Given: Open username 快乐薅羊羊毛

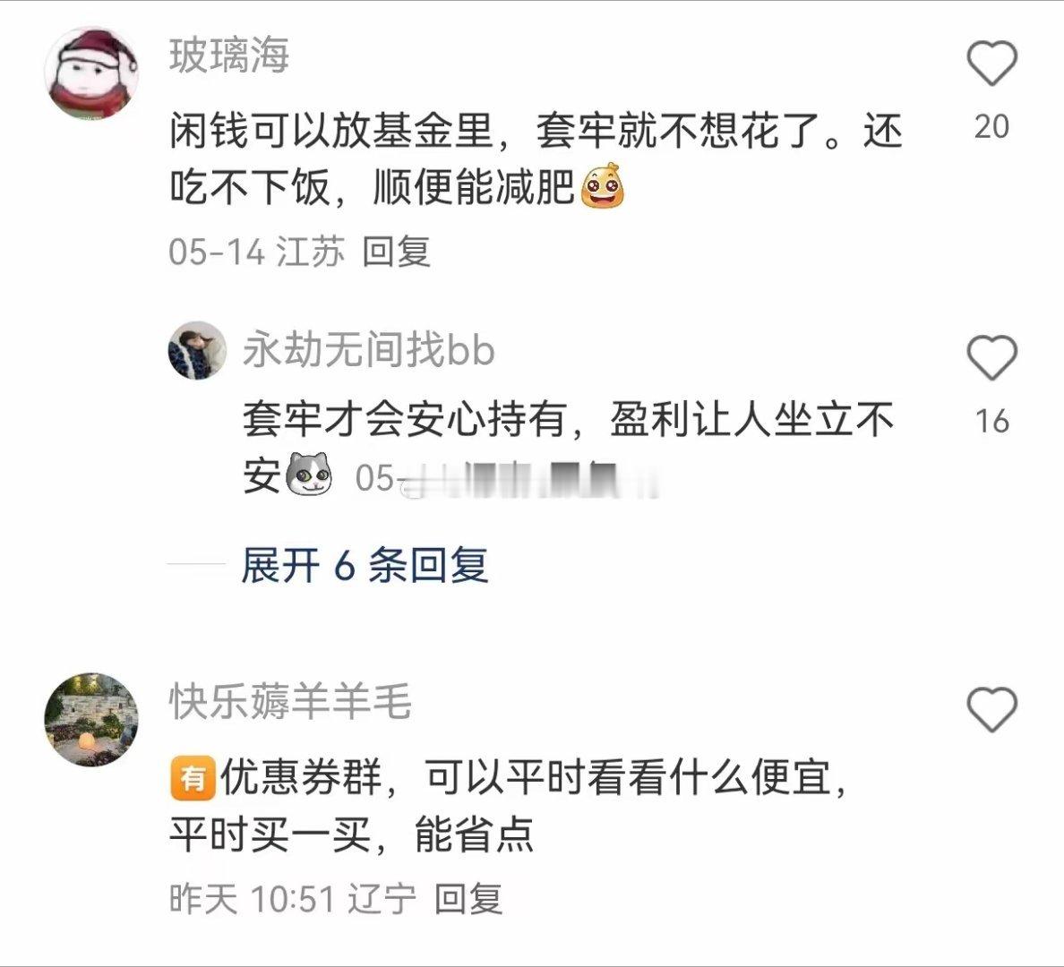Looking at the screenshot, I should [x=290, y=702].
